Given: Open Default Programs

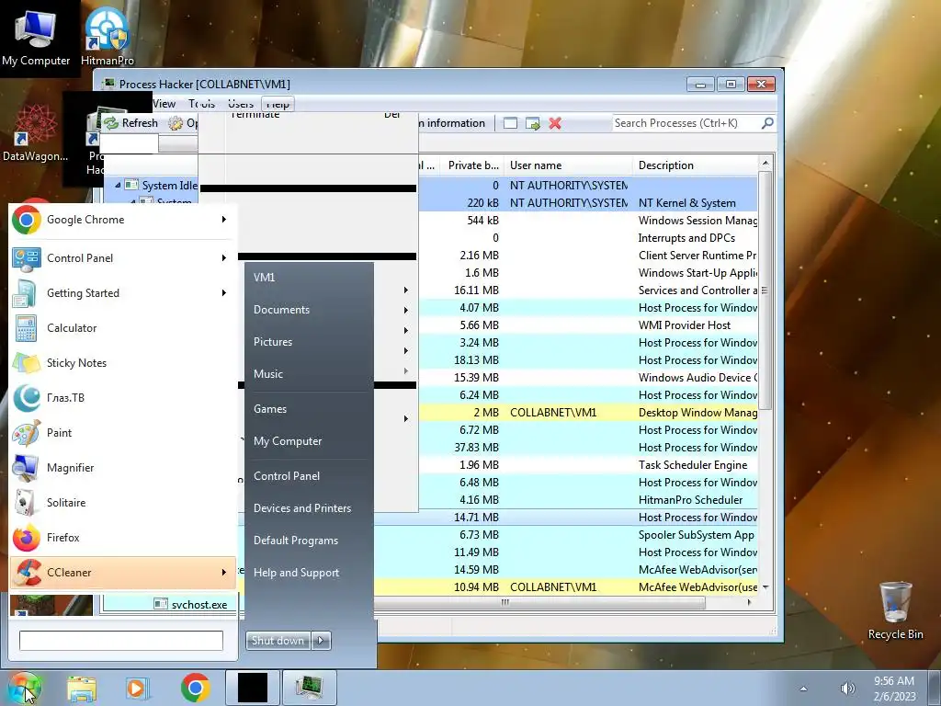Looking at the screenshot, I should point(296,541).
